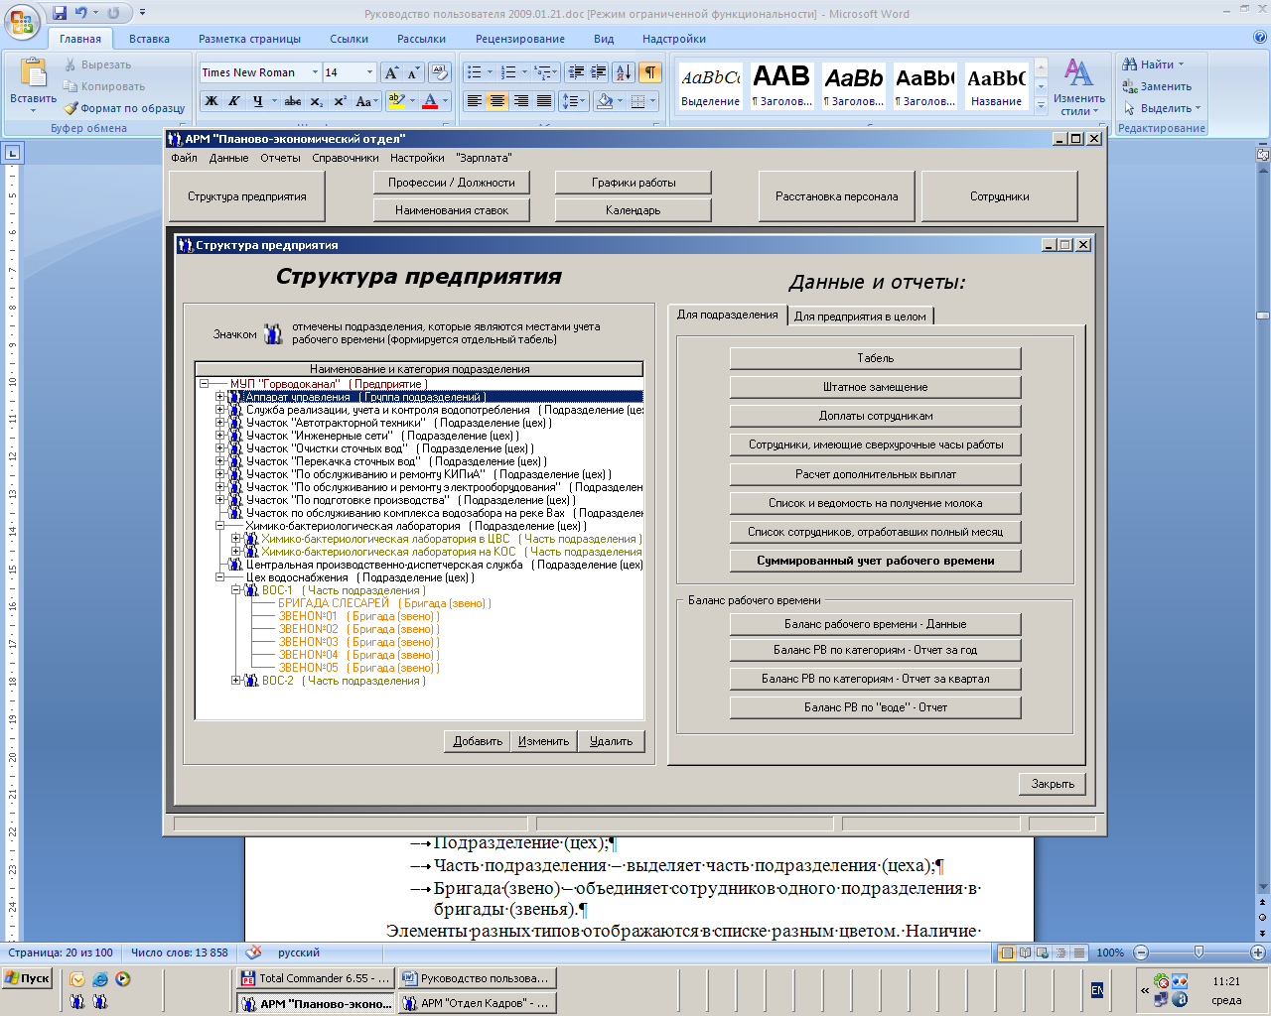Click the Word zoom slider handle
Screen dimensions: 1271x1016
[1199, 952]
